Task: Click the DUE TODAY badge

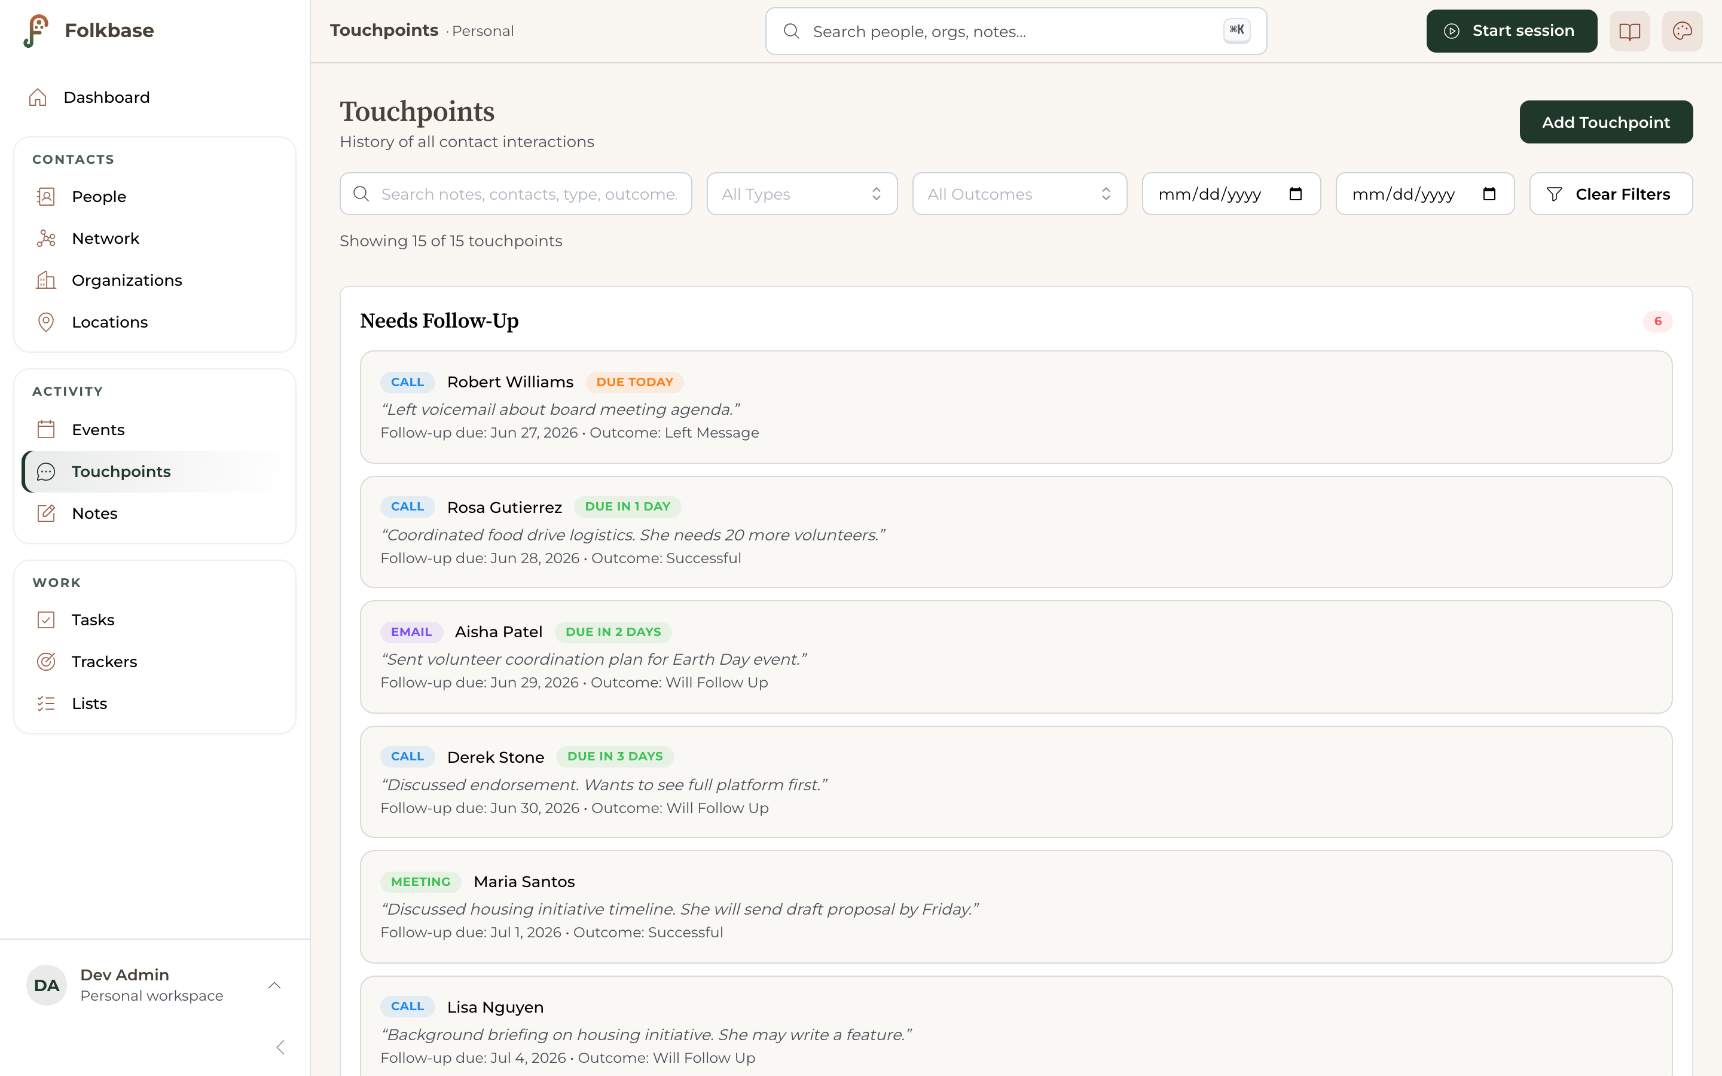Action: tap(635, 382)
